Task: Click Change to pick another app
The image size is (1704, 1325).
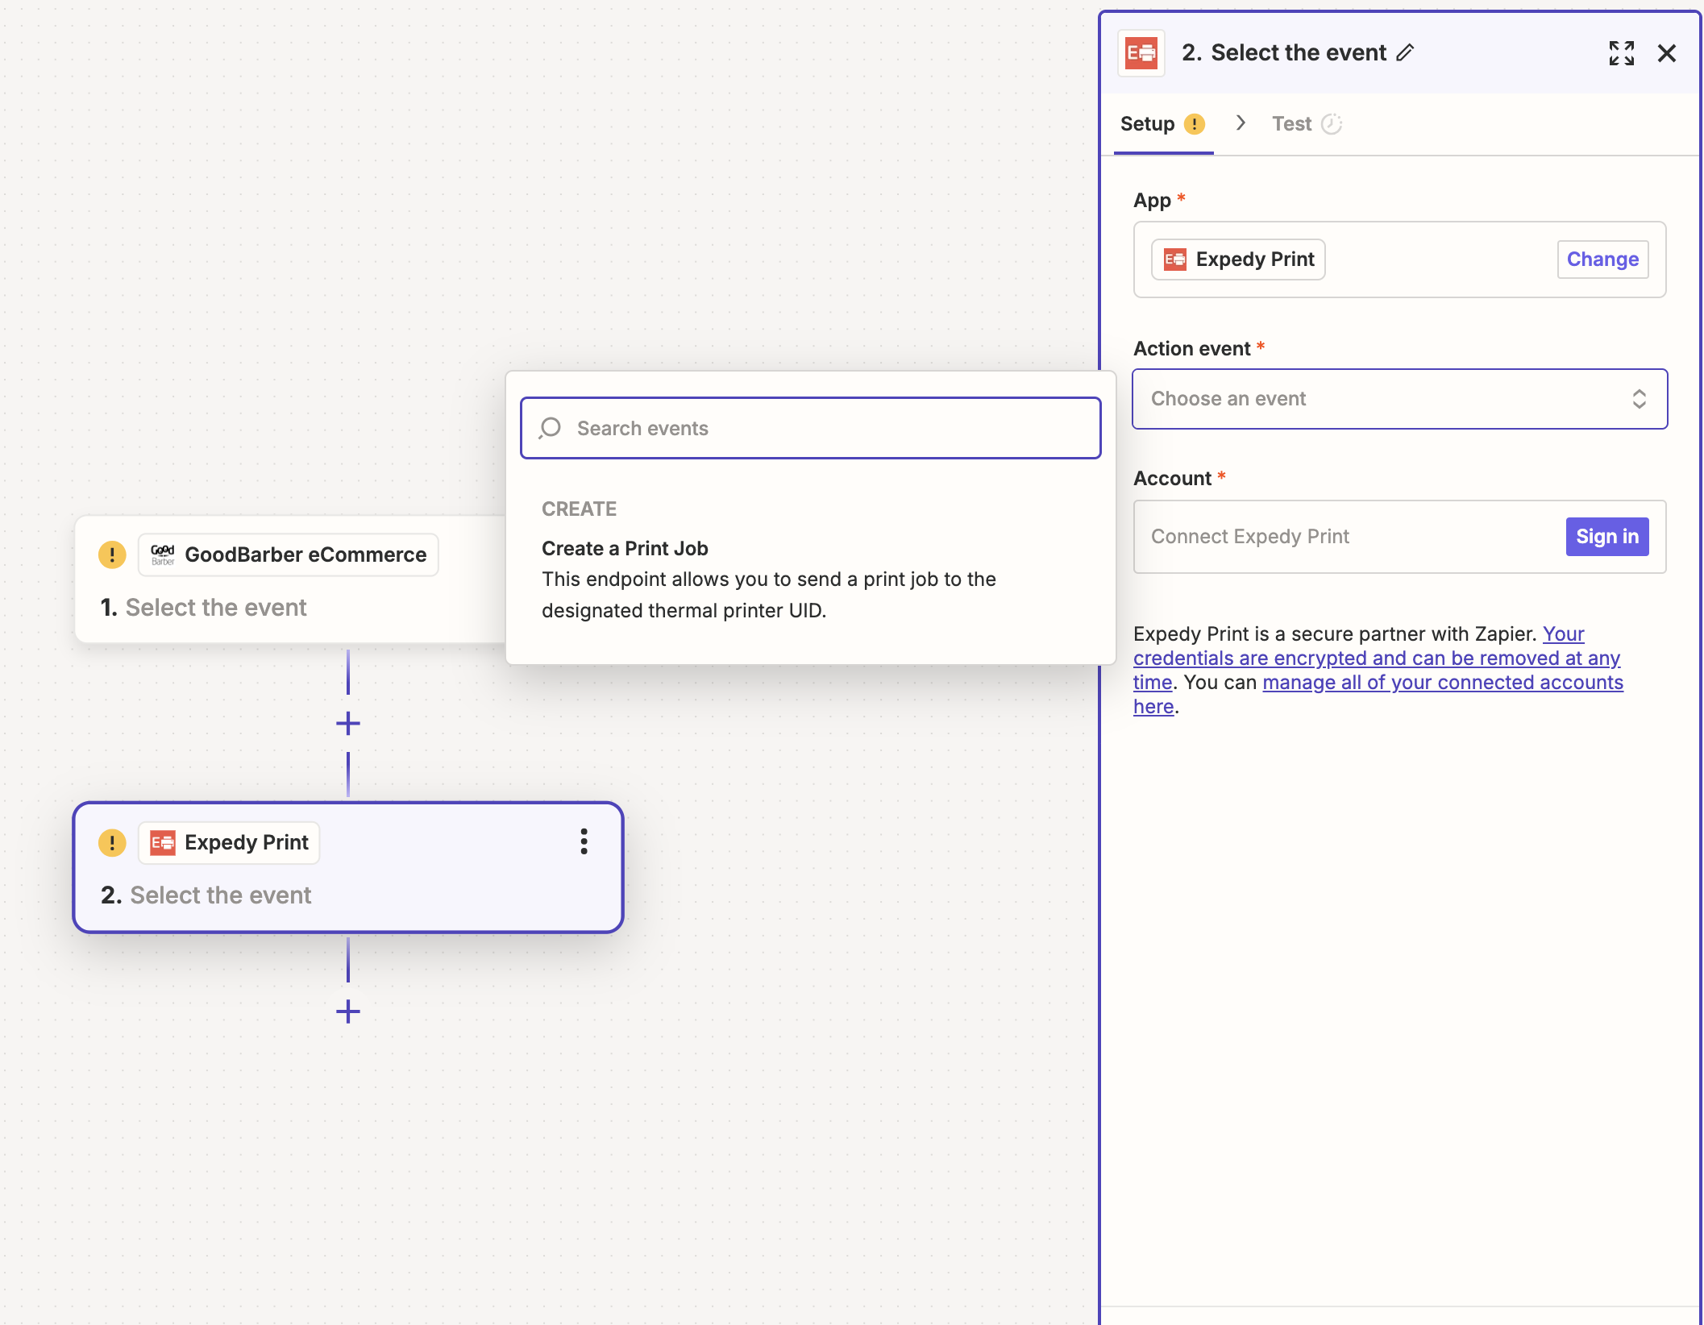Action: click(1602, 260)
